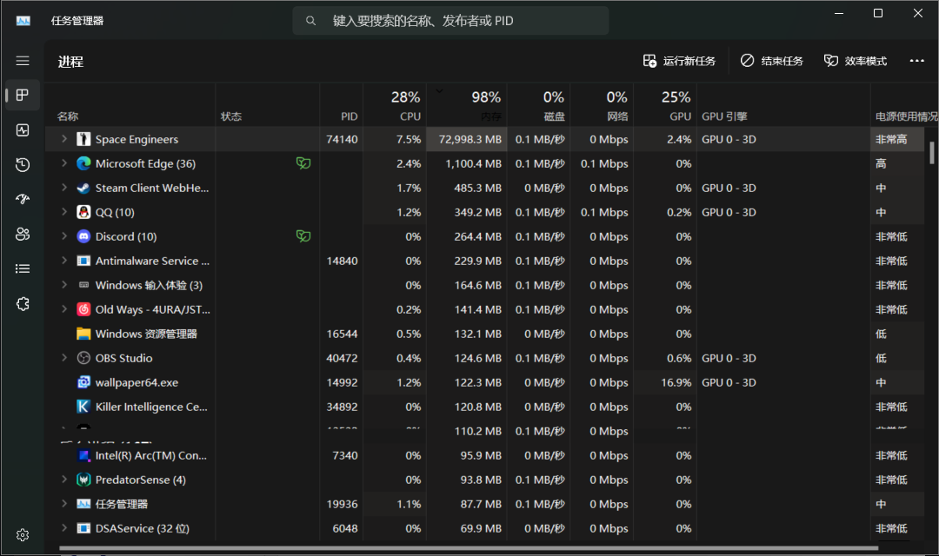Screen dimensions: 939x556
Task: Open Startup apps page in sidebar
Action: coord(23,199)
